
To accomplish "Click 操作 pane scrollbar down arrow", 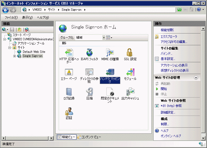I will [203, 138].
